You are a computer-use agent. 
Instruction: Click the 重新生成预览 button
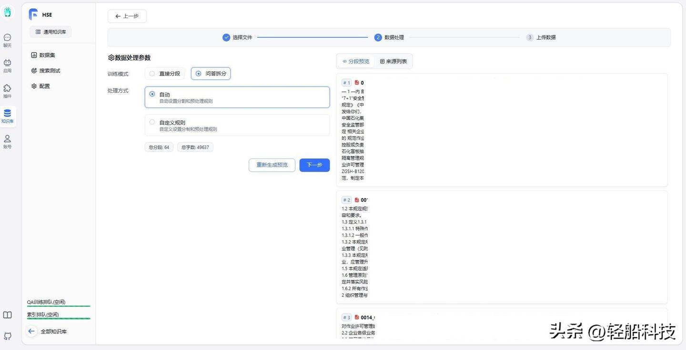(x=272, y=165)
